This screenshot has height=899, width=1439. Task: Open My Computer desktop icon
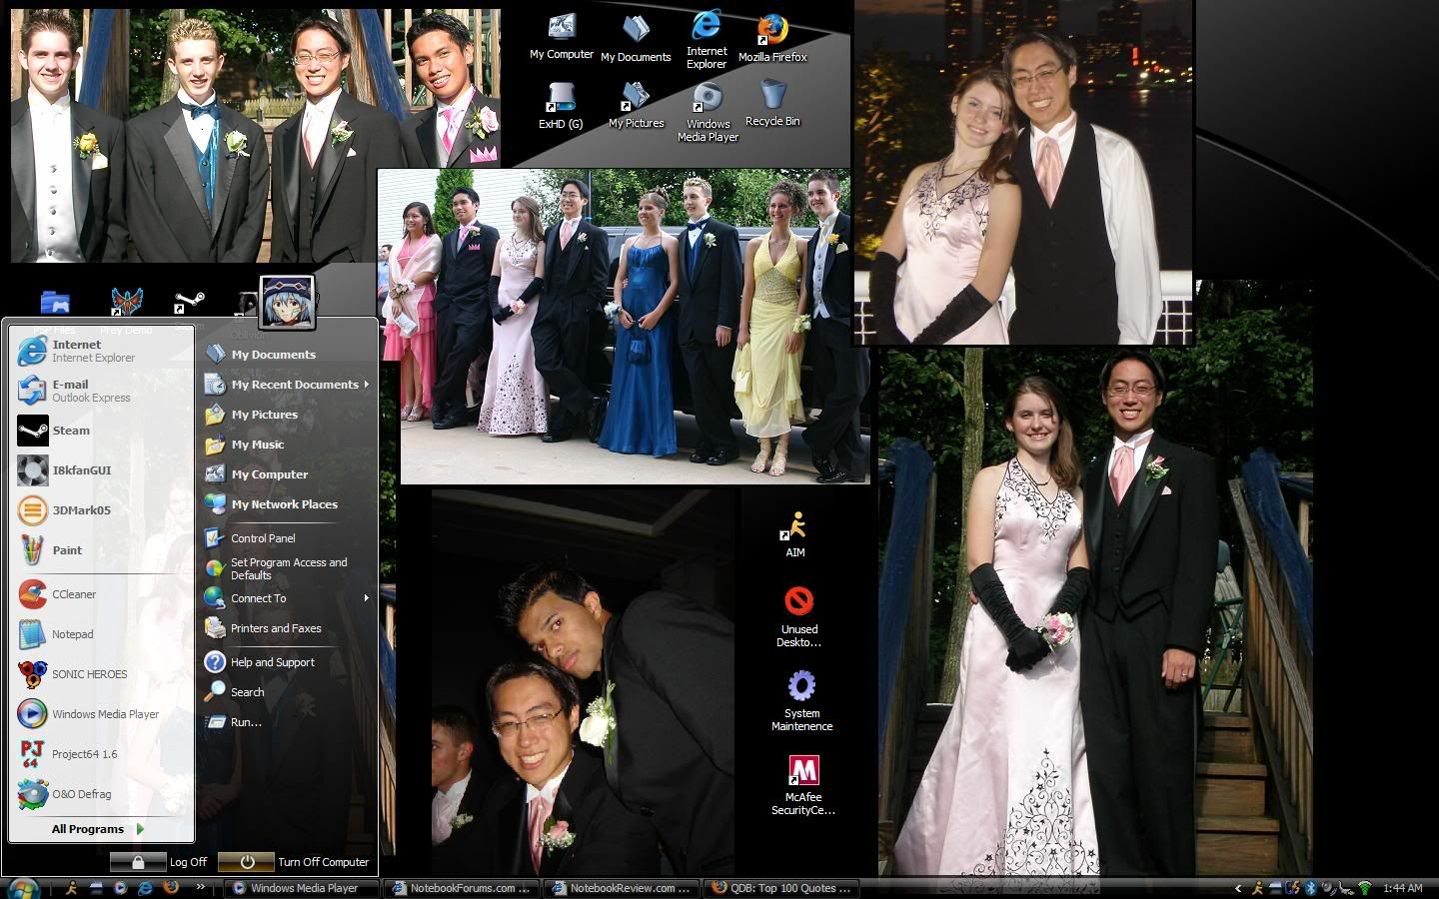pyautogui.click(x=562, y=38)
